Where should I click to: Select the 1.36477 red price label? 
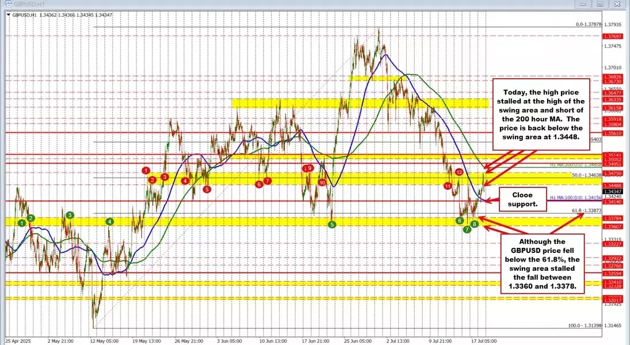[613, 93]
